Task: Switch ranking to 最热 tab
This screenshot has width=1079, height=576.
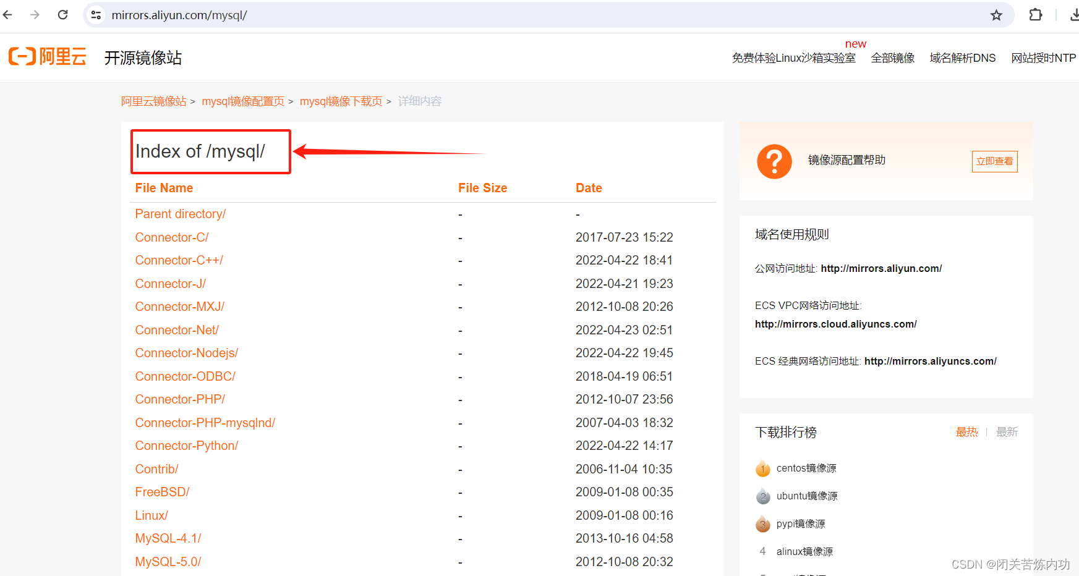Action: [967, 432]
